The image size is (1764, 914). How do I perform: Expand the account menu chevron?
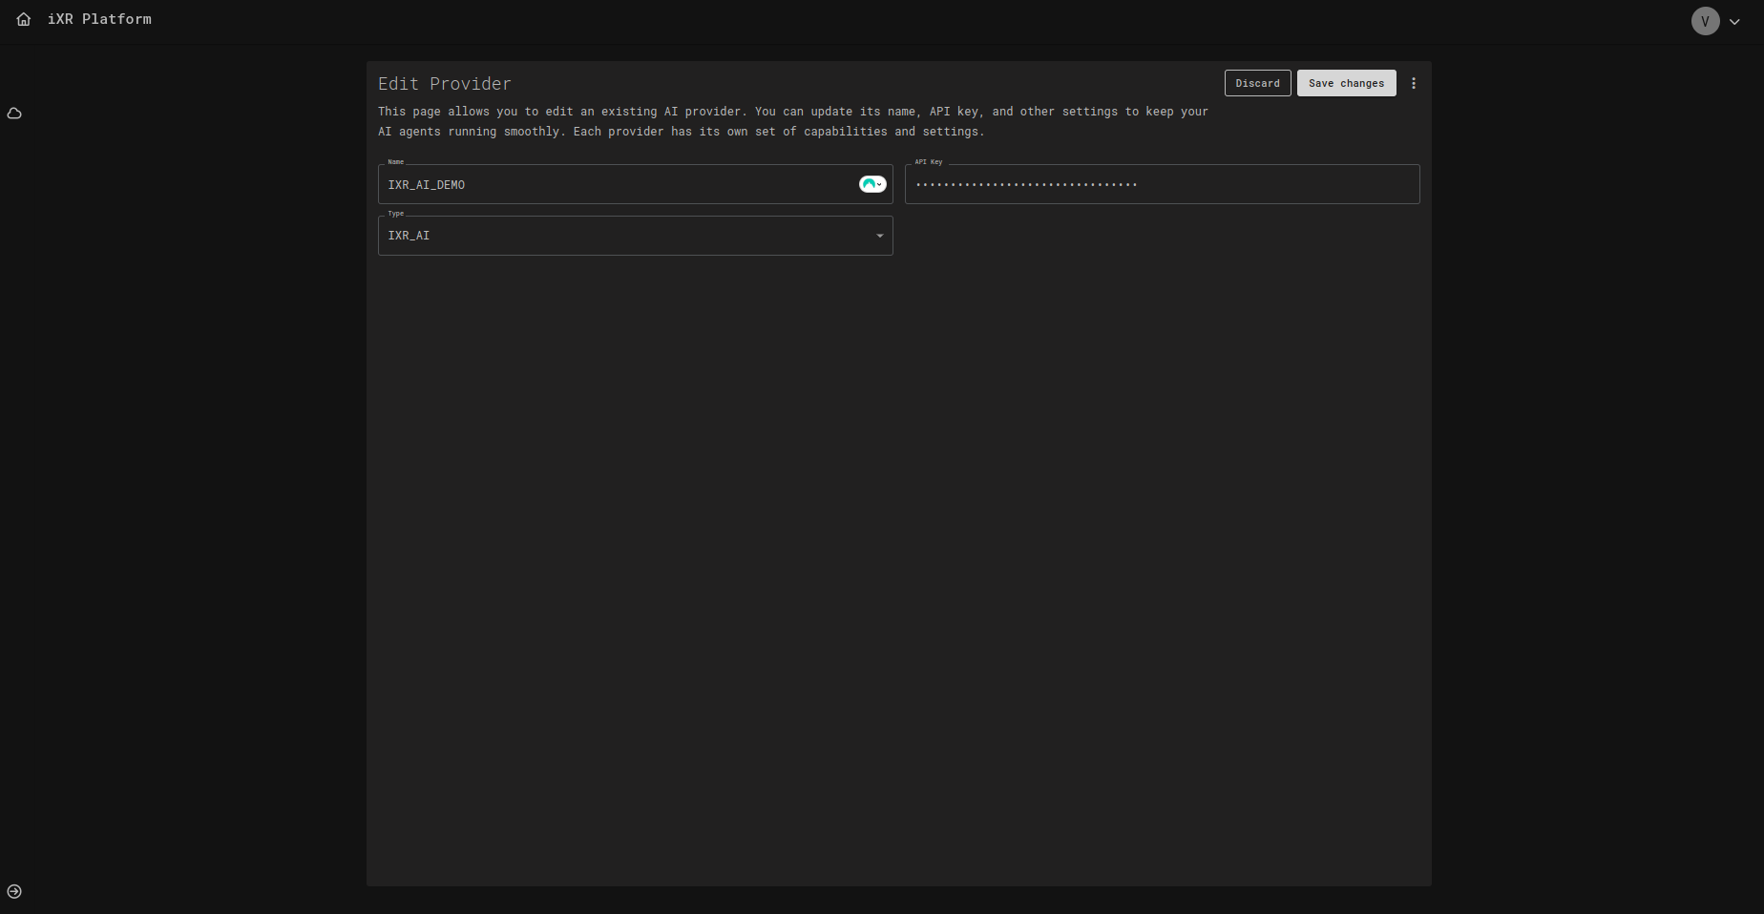1734,22
